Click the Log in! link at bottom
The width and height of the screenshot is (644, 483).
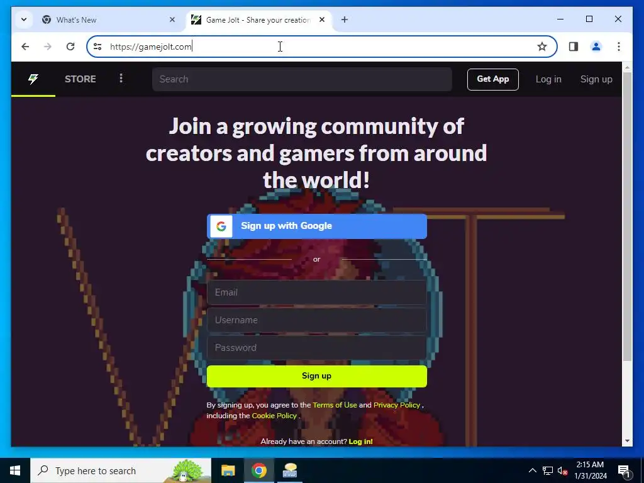[360, 441]
